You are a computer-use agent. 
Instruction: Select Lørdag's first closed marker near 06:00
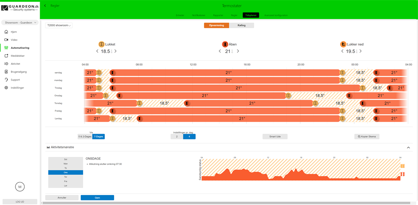pos(112,119)
